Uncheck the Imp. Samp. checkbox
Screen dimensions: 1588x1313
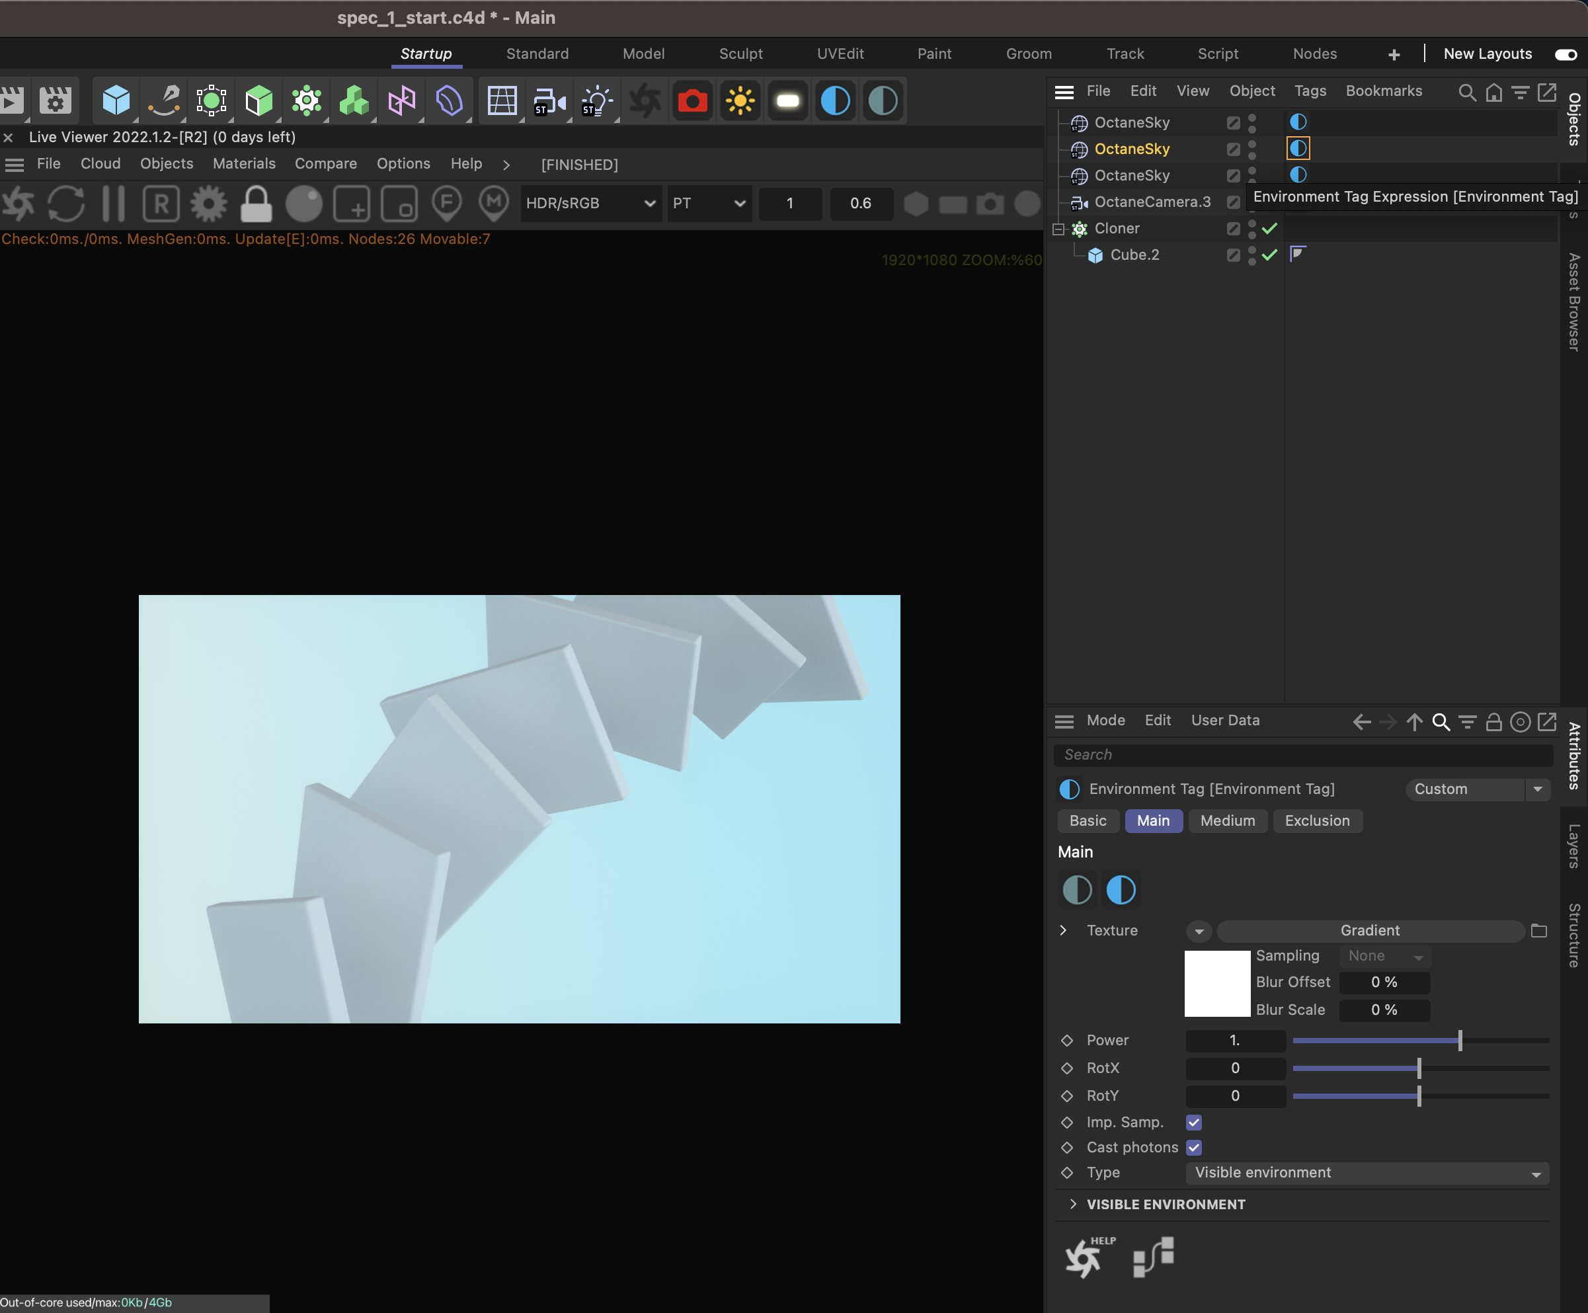click(x=1194, y=1123)
